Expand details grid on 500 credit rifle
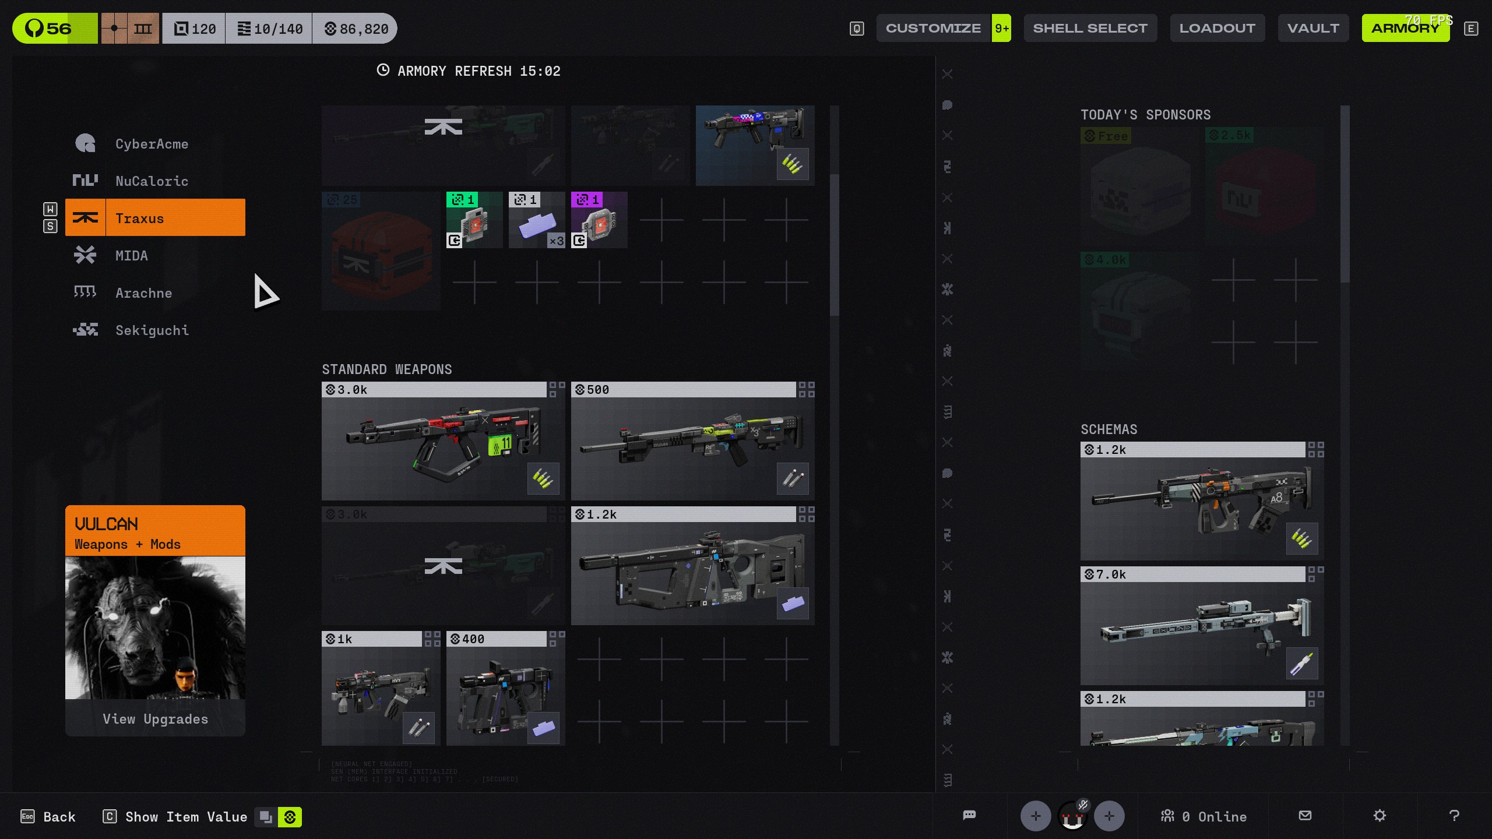The width and height of the screenshot is (1492, 839). click(806, 389)
